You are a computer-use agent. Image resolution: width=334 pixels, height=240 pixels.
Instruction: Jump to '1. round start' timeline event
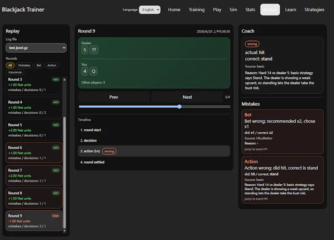tap(154, 130)
